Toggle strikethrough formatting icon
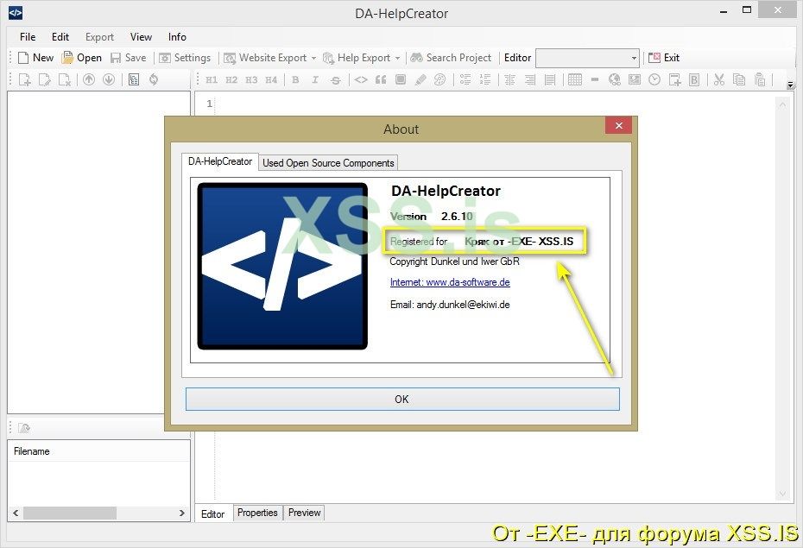Screen dimensions: 803x548 point(335,79)
